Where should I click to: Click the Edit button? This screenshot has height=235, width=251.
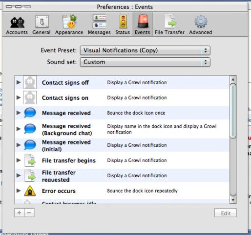tap(226, 213)
